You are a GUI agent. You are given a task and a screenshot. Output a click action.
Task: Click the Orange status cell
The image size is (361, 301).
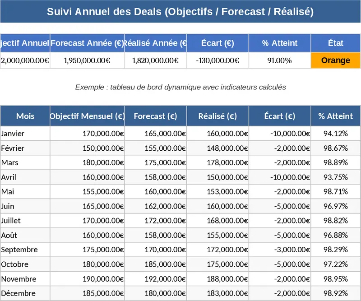pos(335,60)
